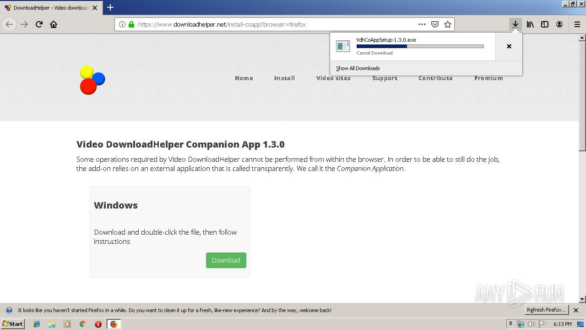Click Video DownloadHelper Companion App 1.3.0 heading
586x330 pixels.
(x=180, y=144)
